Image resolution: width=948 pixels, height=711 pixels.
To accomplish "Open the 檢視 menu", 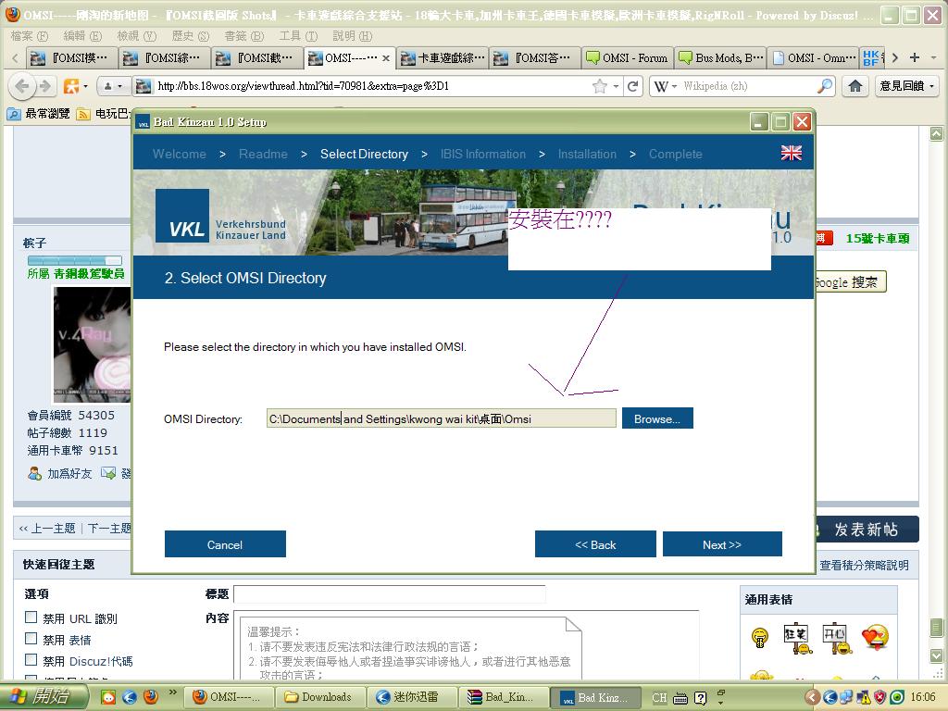I will coord(136,36).
